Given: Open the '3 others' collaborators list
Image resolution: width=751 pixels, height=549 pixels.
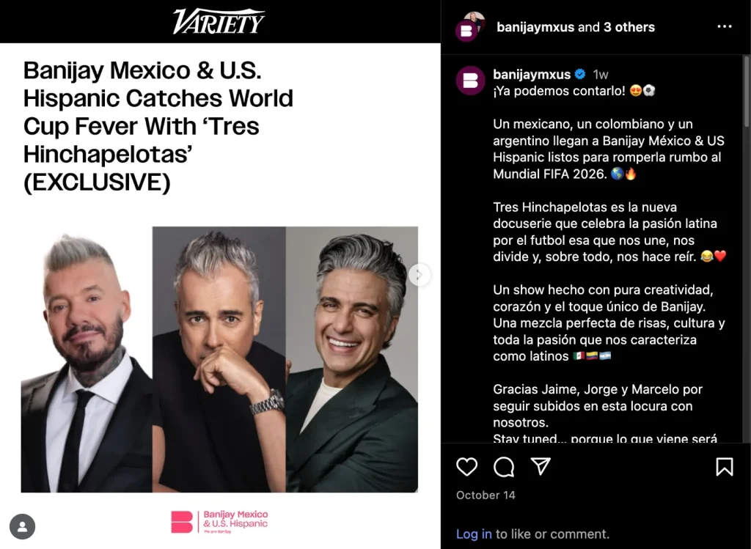Looking at the screenshot, I should click(x=629, y=27).
